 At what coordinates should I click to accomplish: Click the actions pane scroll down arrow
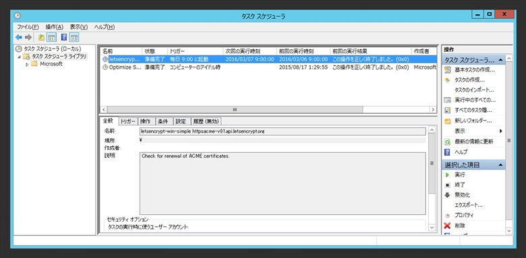[x=509, y=230]
